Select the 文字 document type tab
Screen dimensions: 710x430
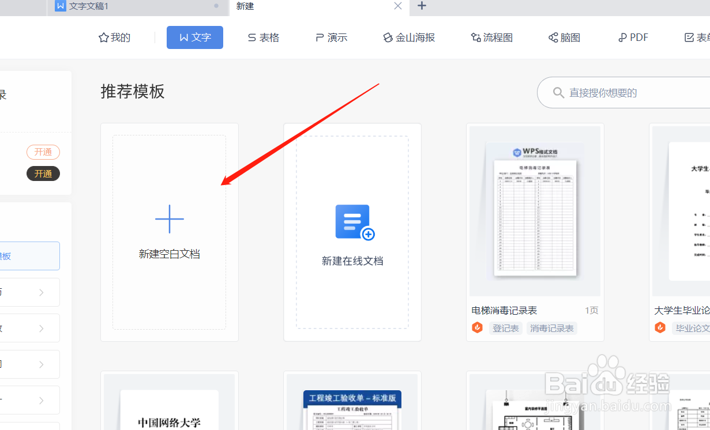tap(195, 37)
